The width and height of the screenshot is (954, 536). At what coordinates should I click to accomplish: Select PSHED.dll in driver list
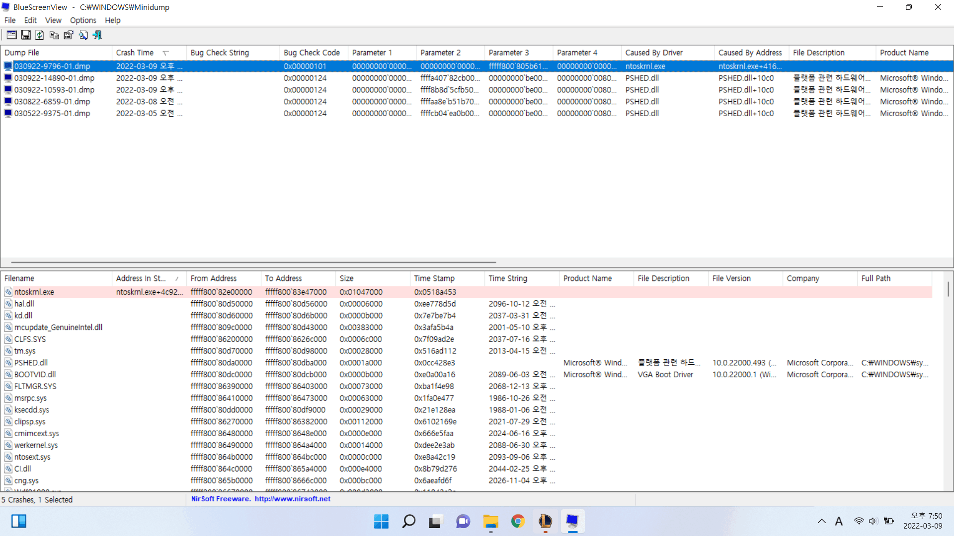point(31,363)
